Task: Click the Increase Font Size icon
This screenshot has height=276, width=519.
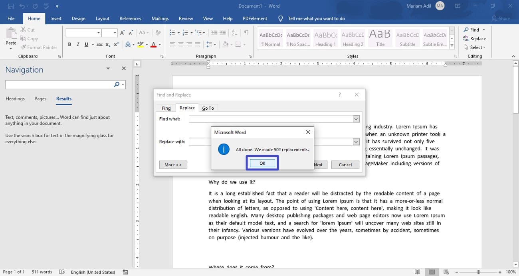Action: pyautogui.click(x=123, y=33)
